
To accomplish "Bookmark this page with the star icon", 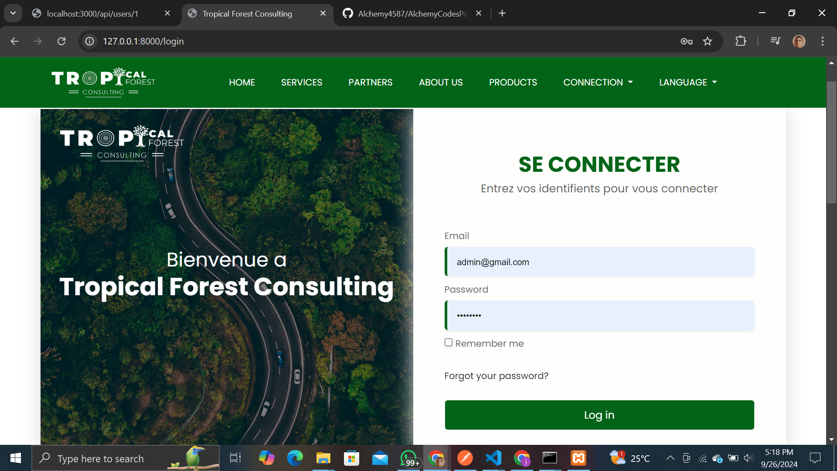I will 707,41.
